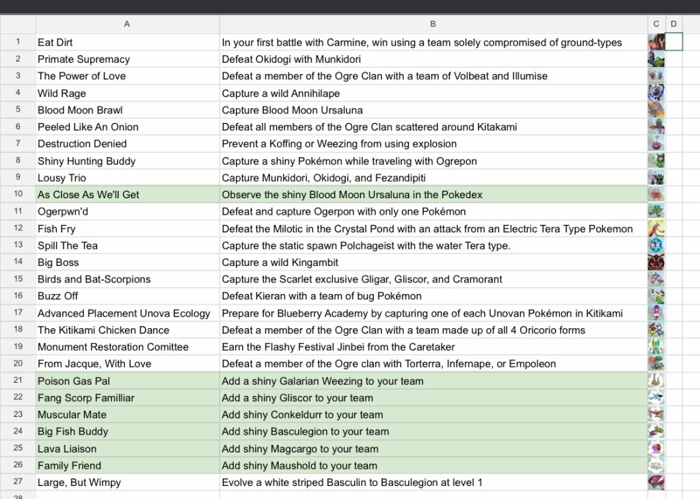Click the Blood Moon Brawl row icon

point(656,110)
